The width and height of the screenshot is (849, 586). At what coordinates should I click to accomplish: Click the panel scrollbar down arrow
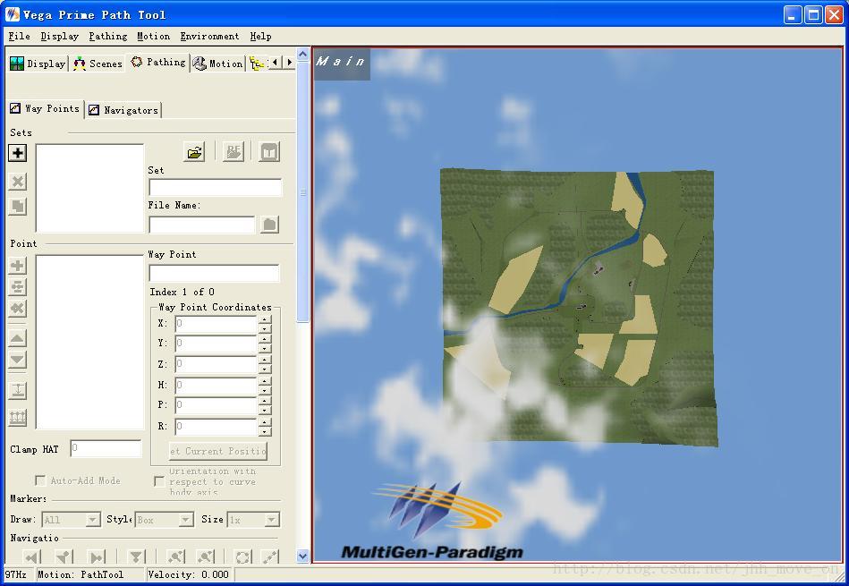click(x=303, y=556)
